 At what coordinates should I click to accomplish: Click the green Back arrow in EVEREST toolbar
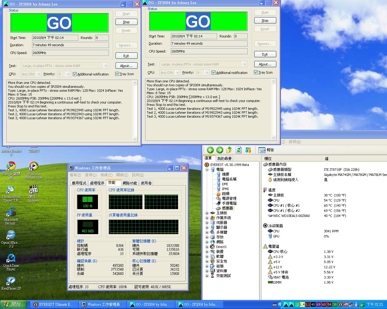click(210, 150)
